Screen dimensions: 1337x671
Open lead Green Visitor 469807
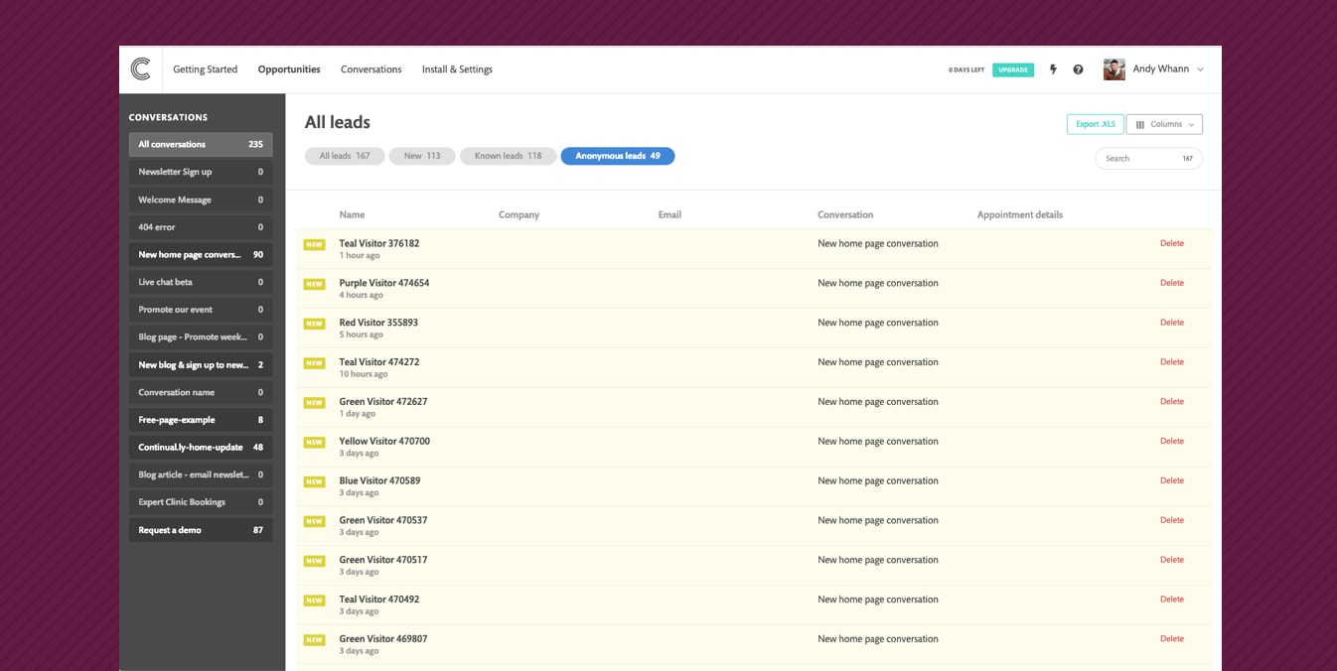tap(383, 639)
